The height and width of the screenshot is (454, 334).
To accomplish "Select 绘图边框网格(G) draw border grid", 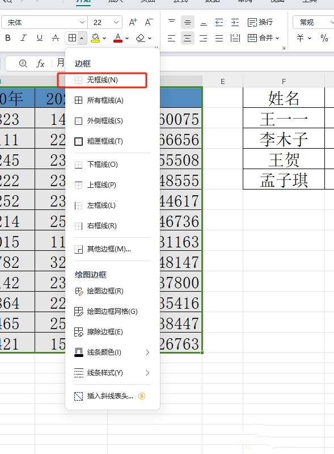I will [x=112, y=312].
